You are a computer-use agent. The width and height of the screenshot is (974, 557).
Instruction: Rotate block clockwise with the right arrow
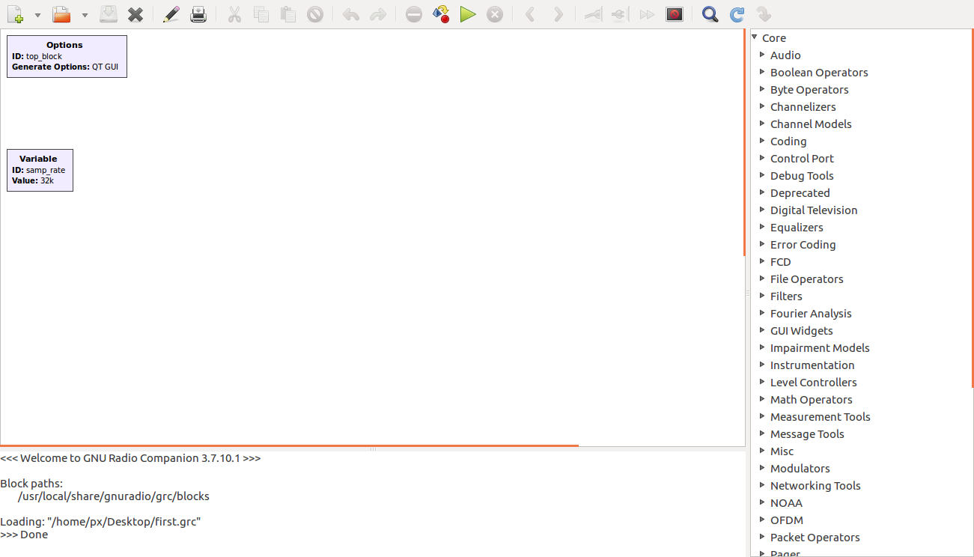558,14
